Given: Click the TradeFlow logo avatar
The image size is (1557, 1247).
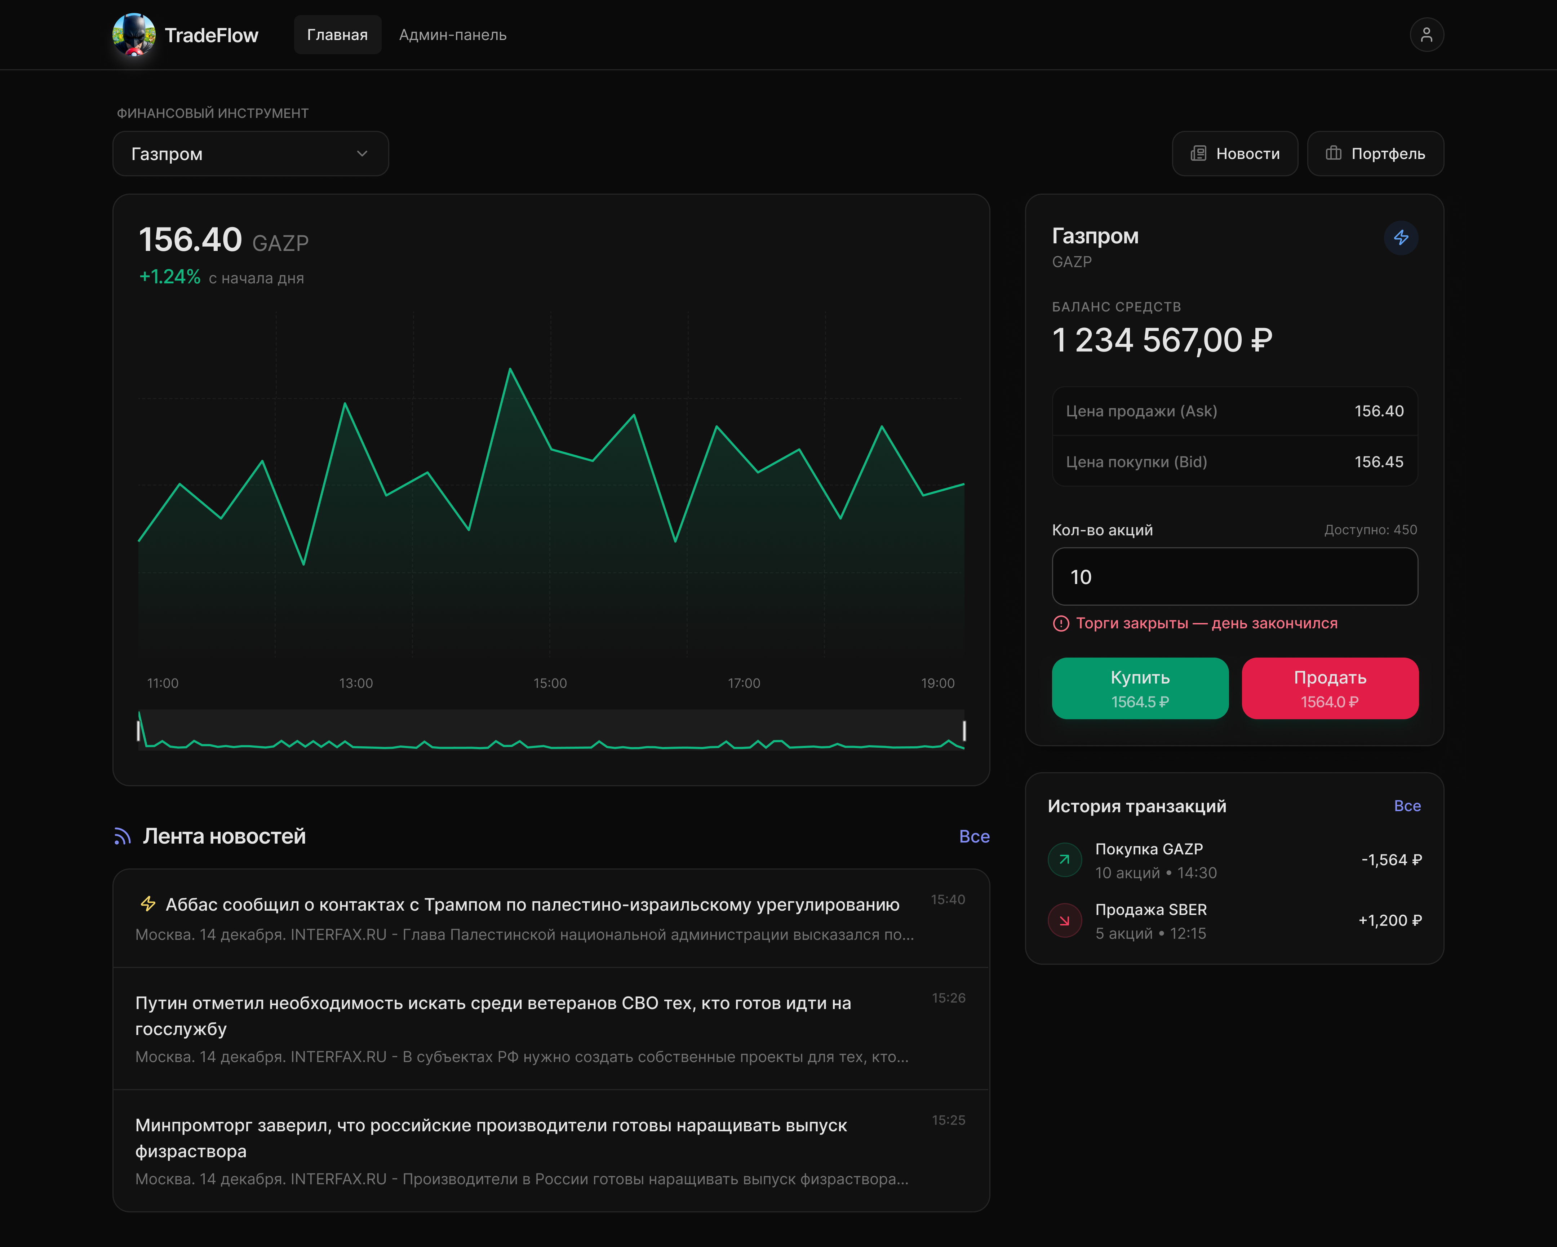Looking at the screenshot, I should [134, 35].
